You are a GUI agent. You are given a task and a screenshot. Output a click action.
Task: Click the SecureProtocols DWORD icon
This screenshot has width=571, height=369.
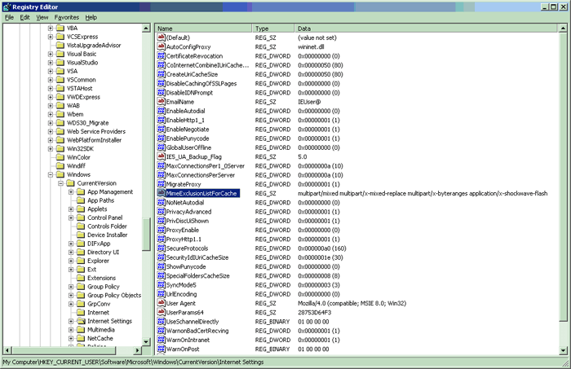pos(161,248)
